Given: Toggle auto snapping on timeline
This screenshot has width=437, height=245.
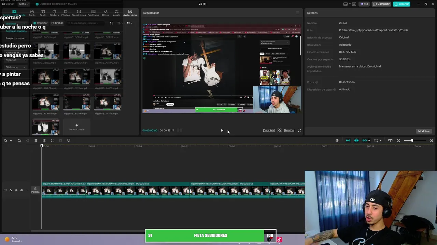Looking at the screenshot, I should point(356,141).
